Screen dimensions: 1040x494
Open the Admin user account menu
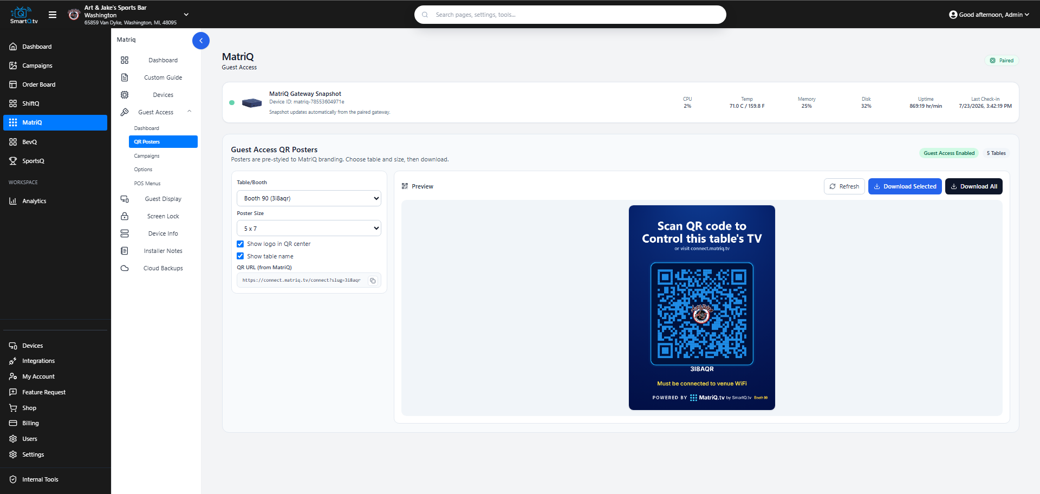pyautogui.click(x=989, y=15)
